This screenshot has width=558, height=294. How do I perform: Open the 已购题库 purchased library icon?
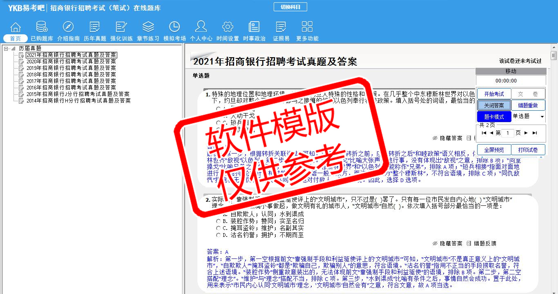tap(42, 27)
